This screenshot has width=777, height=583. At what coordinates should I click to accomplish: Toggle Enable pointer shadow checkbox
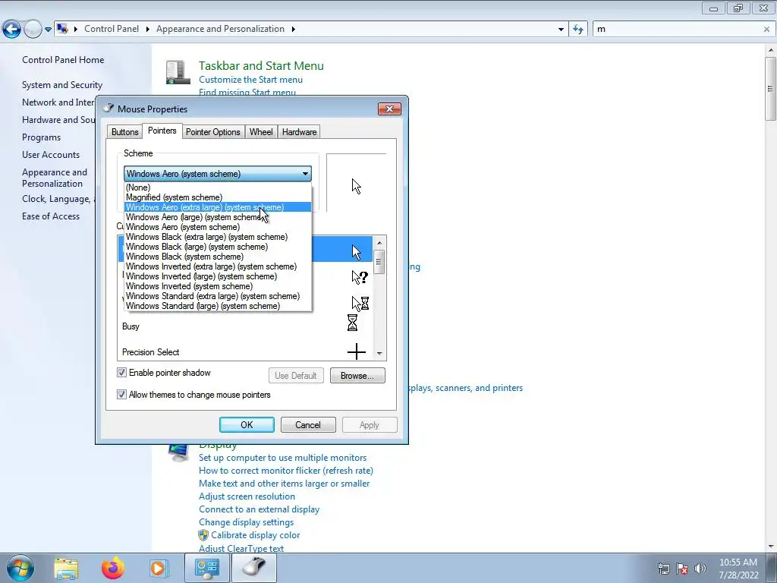[x=121, y=372]
